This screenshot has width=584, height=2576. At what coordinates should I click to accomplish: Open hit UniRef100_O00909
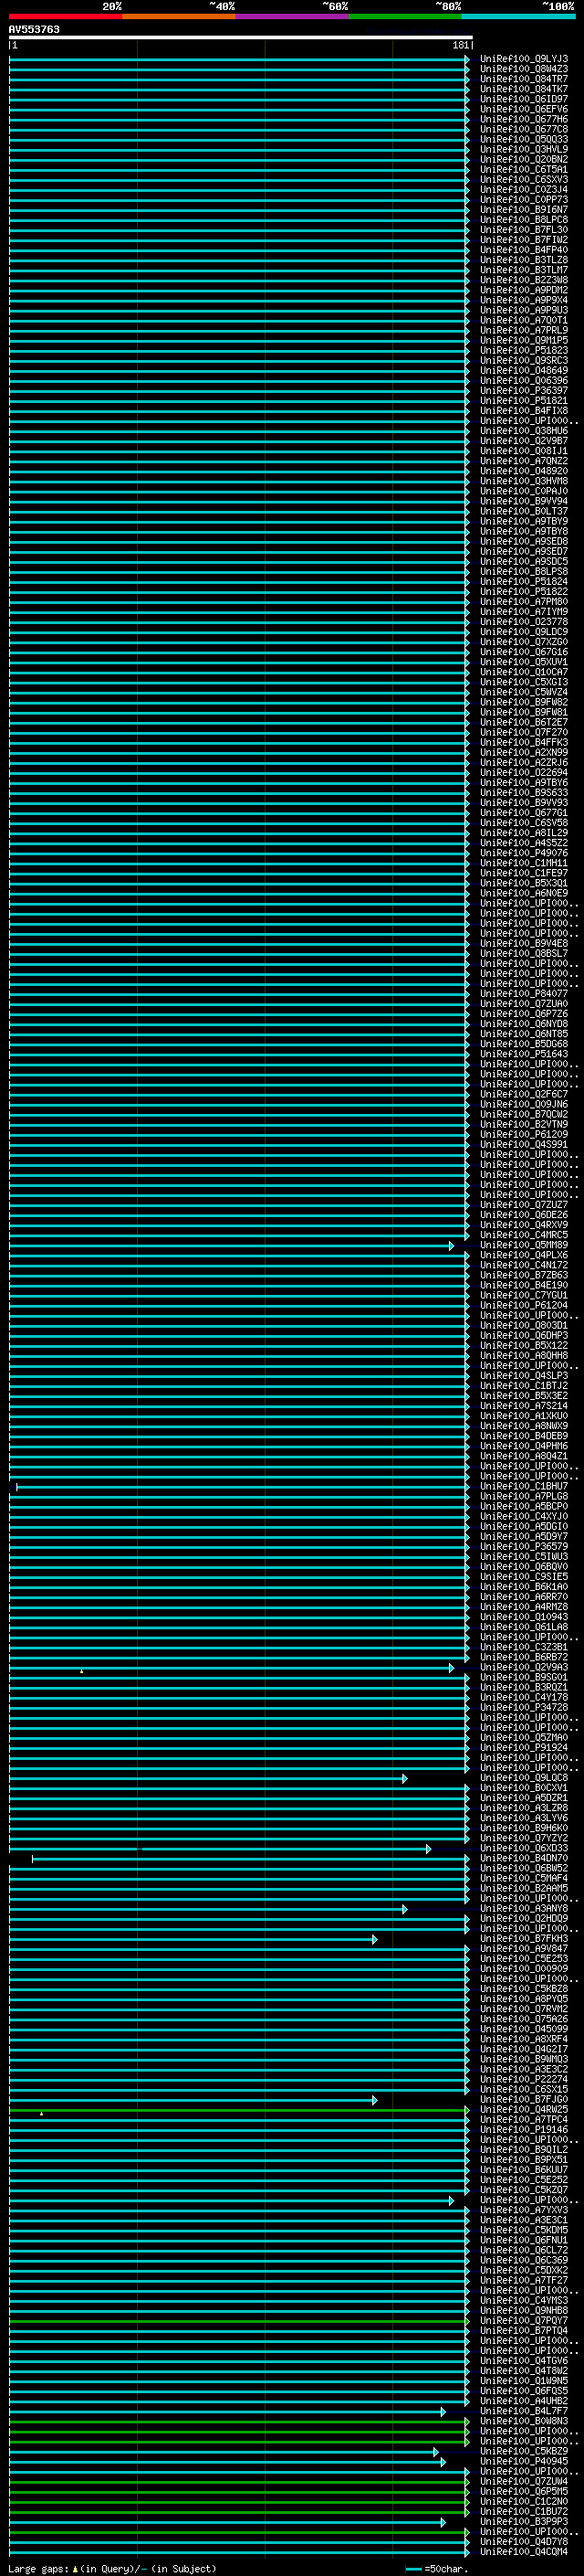tap(524, 1969)
